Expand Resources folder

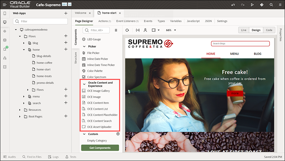tap(20, 110)
